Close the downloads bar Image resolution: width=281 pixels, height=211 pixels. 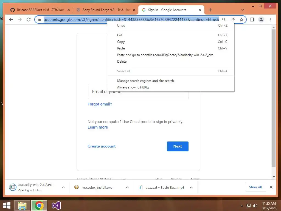271,187
